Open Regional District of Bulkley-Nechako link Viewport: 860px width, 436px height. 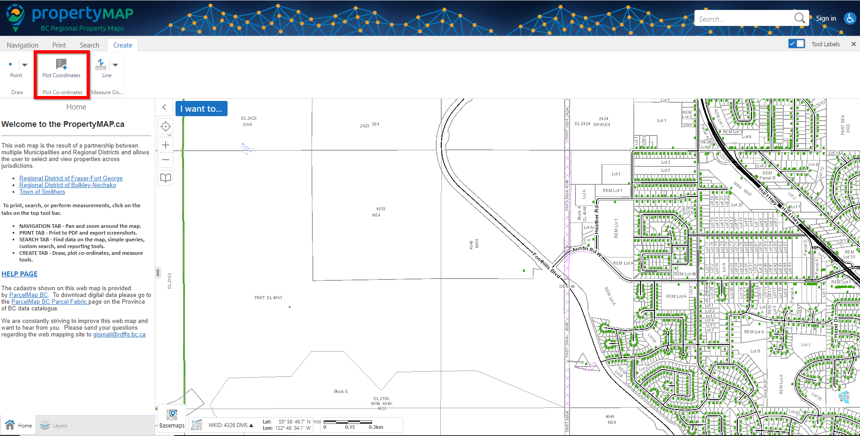point(67,185)
